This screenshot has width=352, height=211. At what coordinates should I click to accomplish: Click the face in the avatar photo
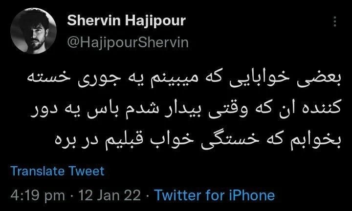[x=36, y=36]
